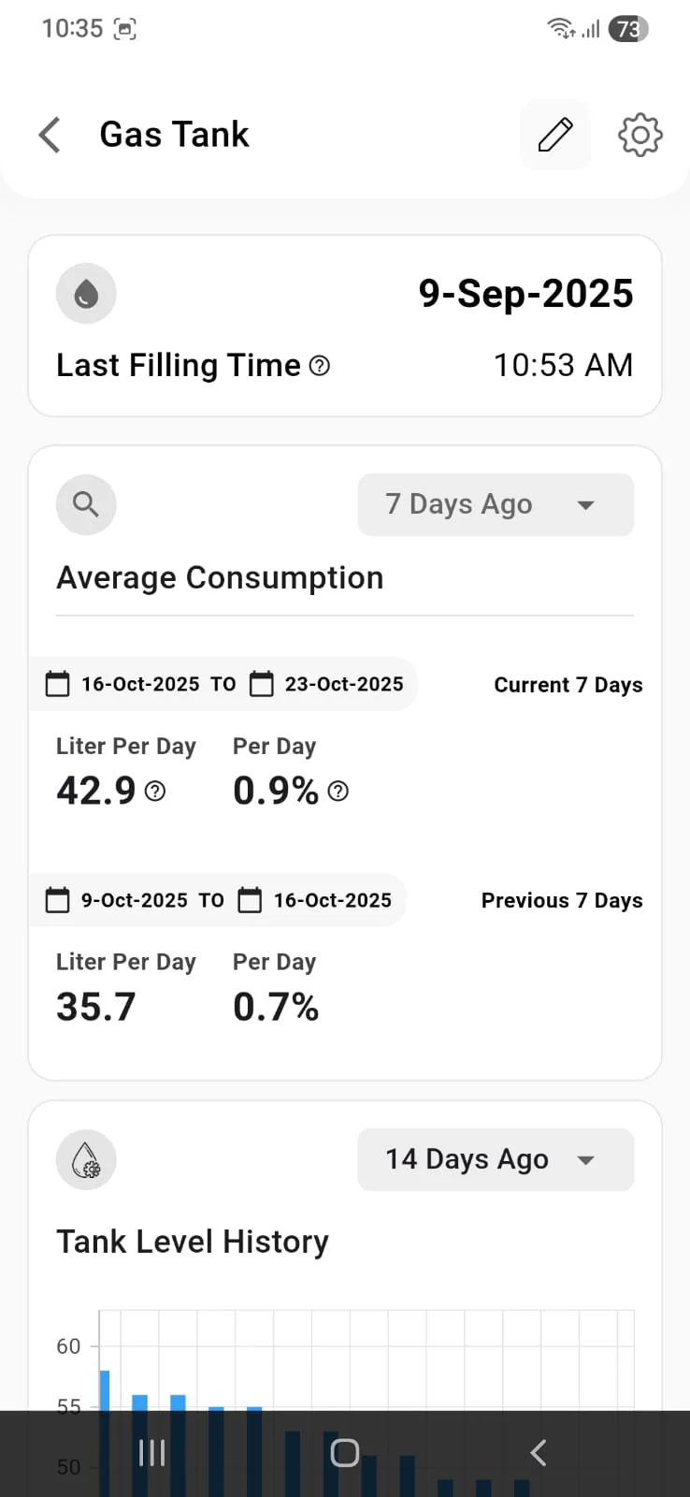Tap the help icon beside 42.9 liters
Image resolution: width=690 pixels, height=1497 pixels.
(x=156, y=792)
